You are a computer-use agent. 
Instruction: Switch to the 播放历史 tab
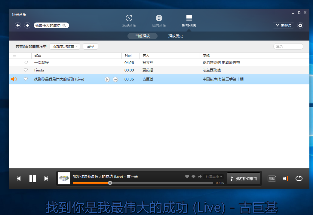175,36
